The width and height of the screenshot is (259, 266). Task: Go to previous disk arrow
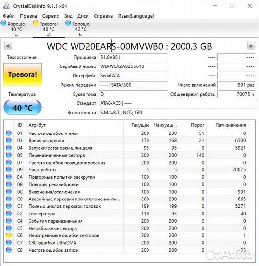(8, 46)
